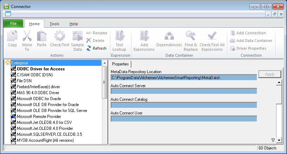Click Add Data Container
Screen dimensions: 287x154
251,41
